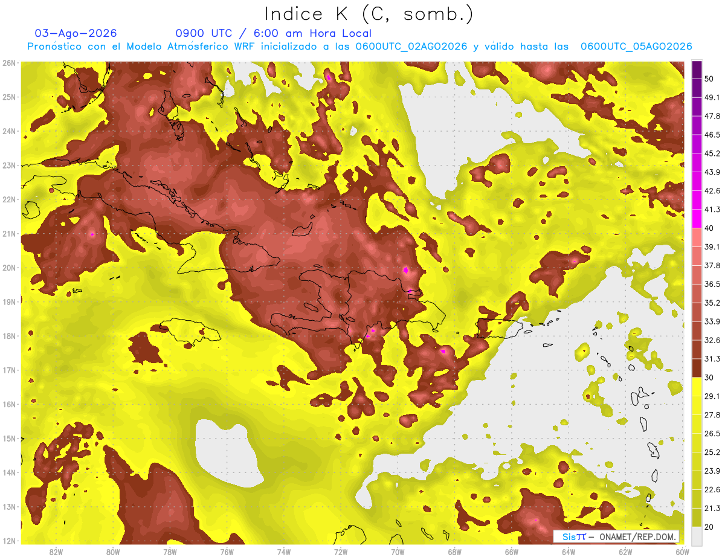The image size is (725, 560).
Task: Click the '36.5' color scale label
Action: 712,284
